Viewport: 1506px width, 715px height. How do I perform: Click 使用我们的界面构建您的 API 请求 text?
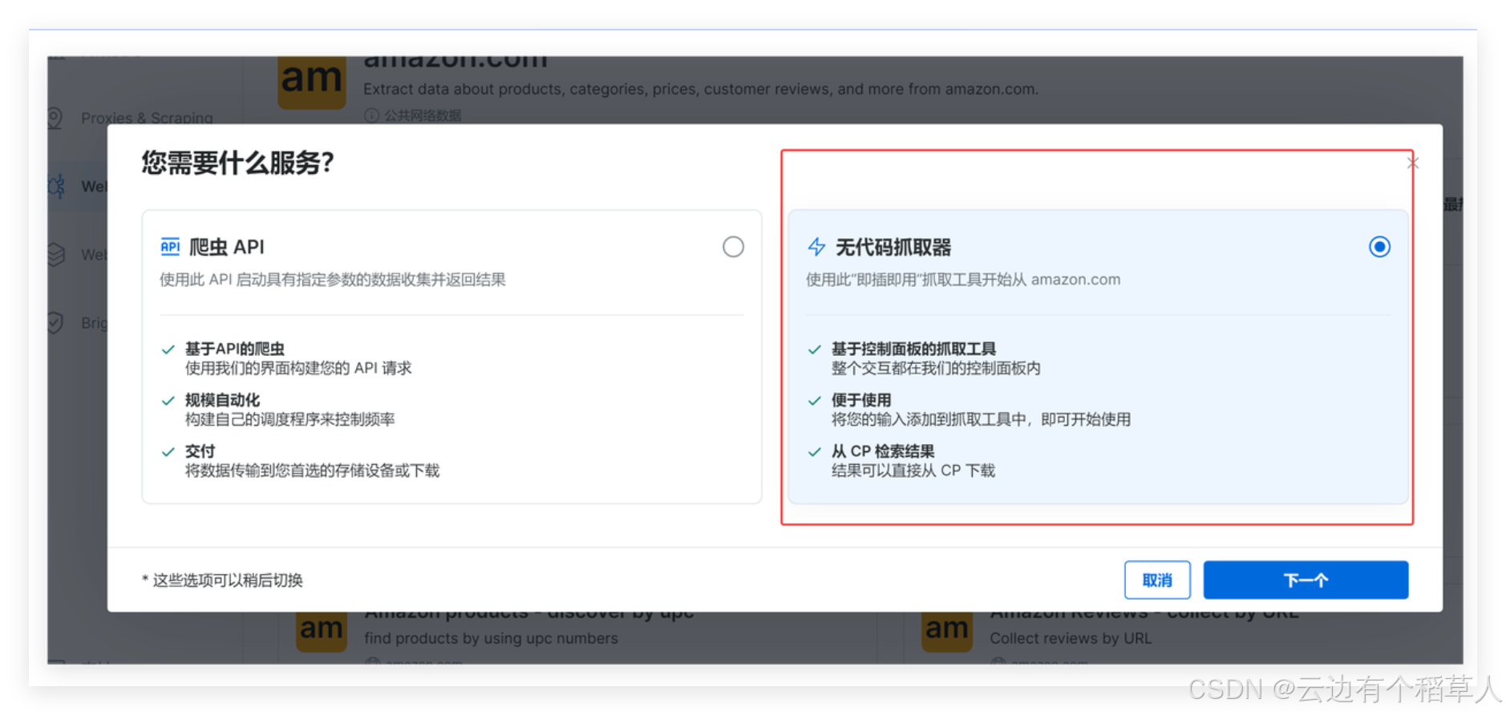(x=298, y=369)
